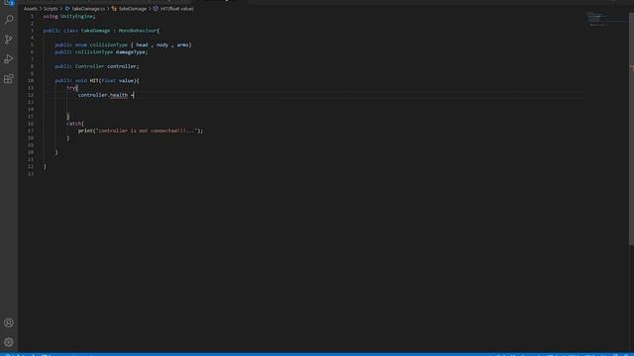Viewport: 634px width, 356px height.
Task: Click the Scripts breadcrumb
Action: [x=51, y=9]
